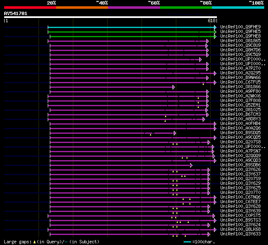
Task: Click the red 20% identity legend segment
Action: pyautogui.click(x=30, y=8)
